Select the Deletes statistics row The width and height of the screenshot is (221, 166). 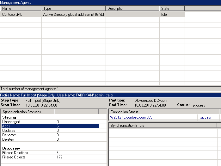50,139
